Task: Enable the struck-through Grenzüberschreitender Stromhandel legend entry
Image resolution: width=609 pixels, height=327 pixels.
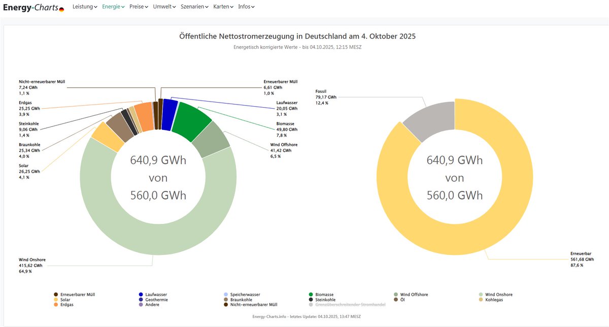Action: (x=347, y=305)
